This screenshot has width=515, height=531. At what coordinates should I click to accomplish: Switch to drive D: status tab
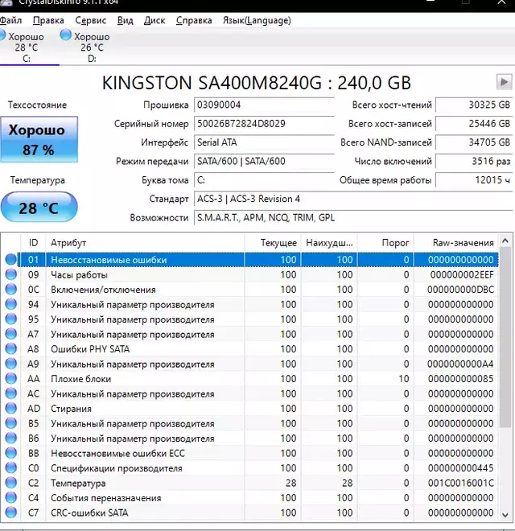[86, 47]
